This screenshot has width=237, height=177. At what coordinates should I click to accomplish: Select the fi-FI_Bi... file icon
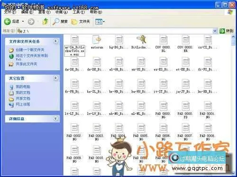coord(208,62)
